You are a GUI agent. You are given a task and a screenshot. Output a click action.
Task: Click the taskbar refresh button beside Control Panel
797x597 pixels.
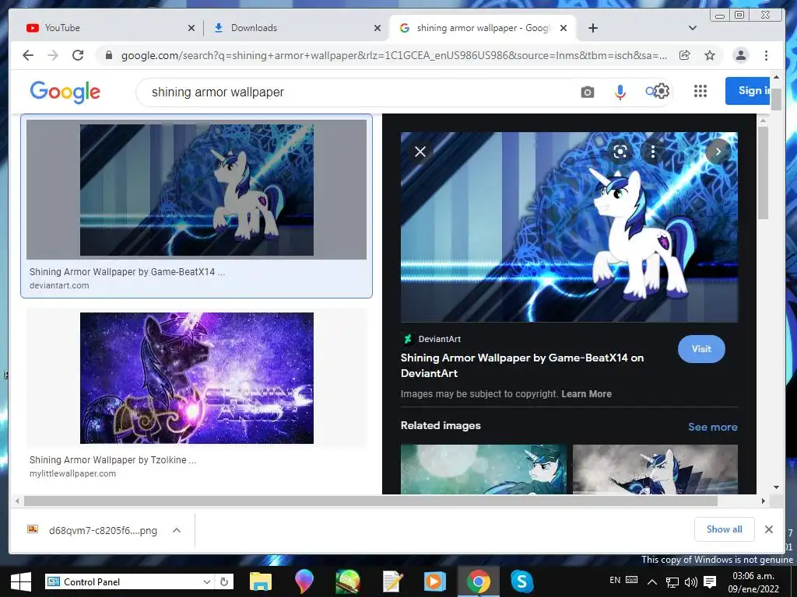pyautogui.click(x=224, y=581)
